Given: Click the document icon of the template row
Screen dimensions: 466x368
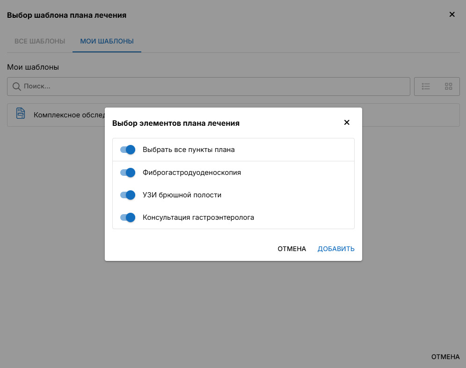Looking at the screenshot, I should point(21,114).
